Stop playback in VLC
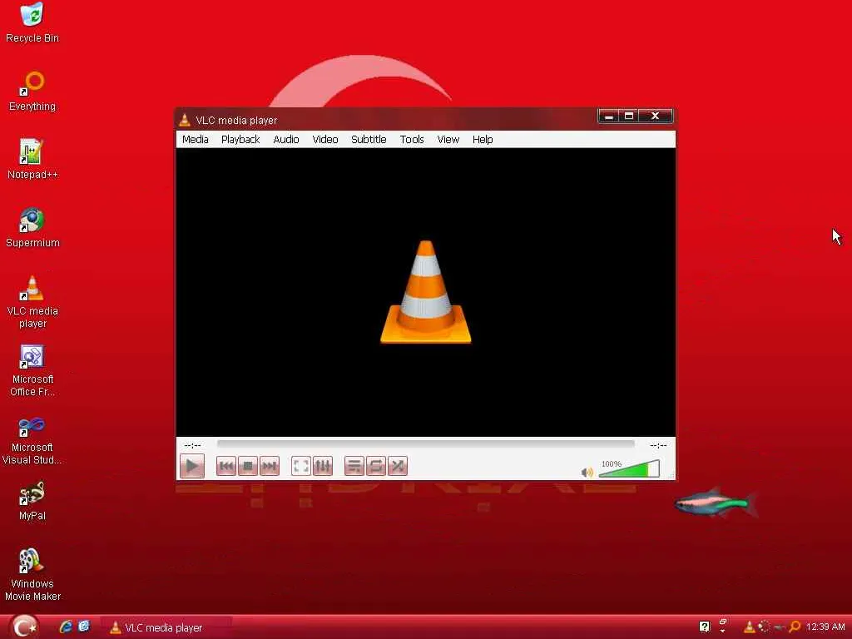852x639 pixels. [x=248, y=466]
